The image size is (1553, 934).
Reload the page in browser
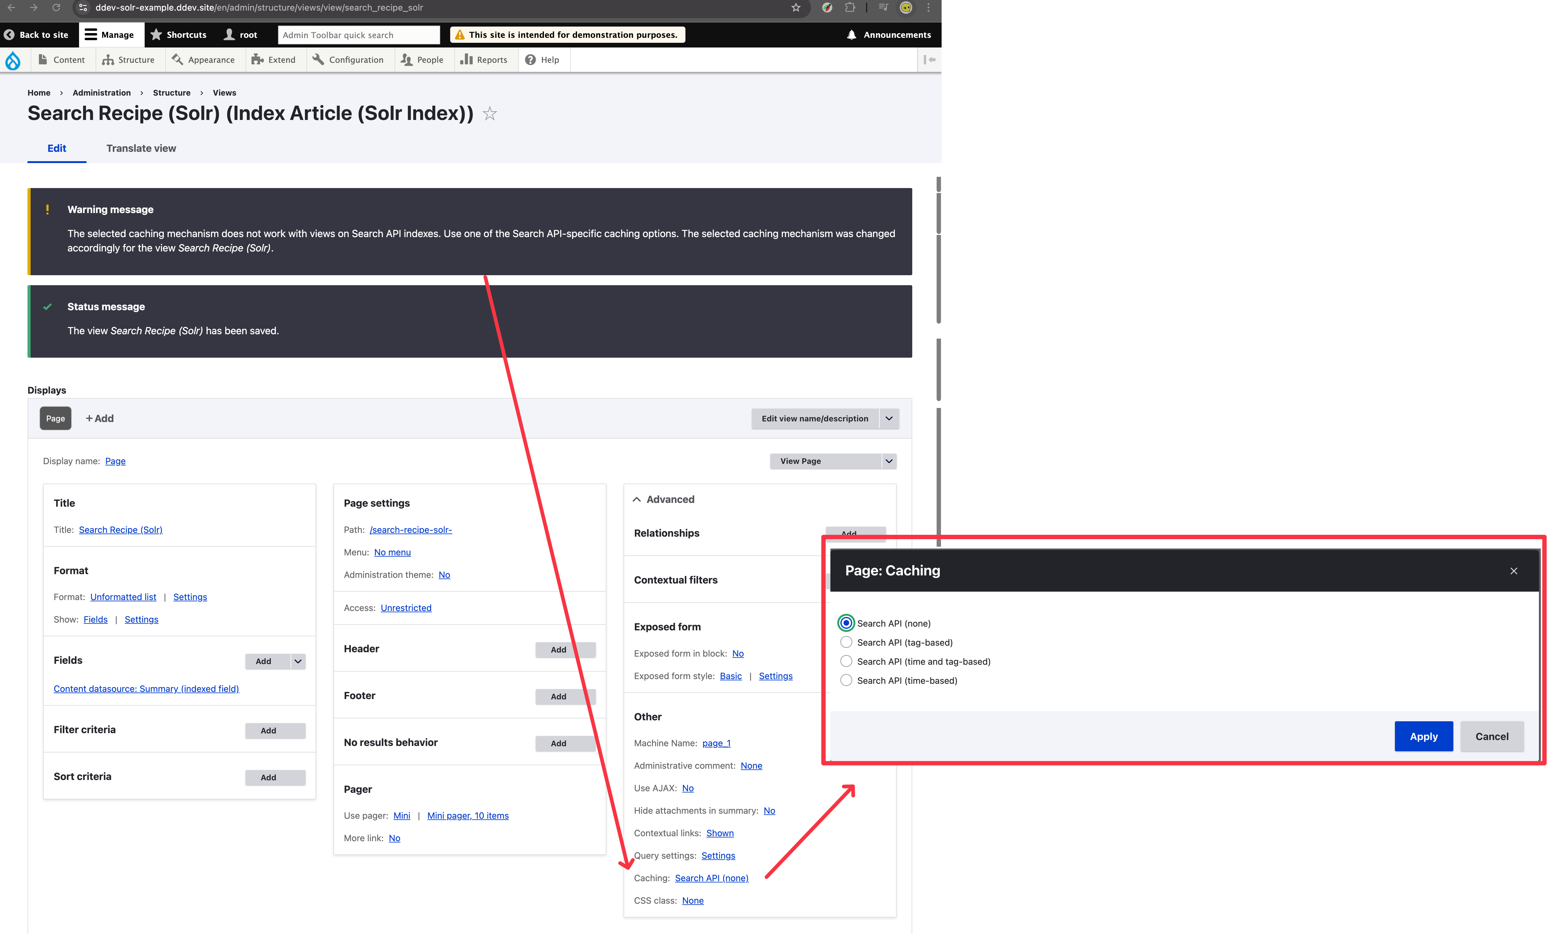pos(56,7)
